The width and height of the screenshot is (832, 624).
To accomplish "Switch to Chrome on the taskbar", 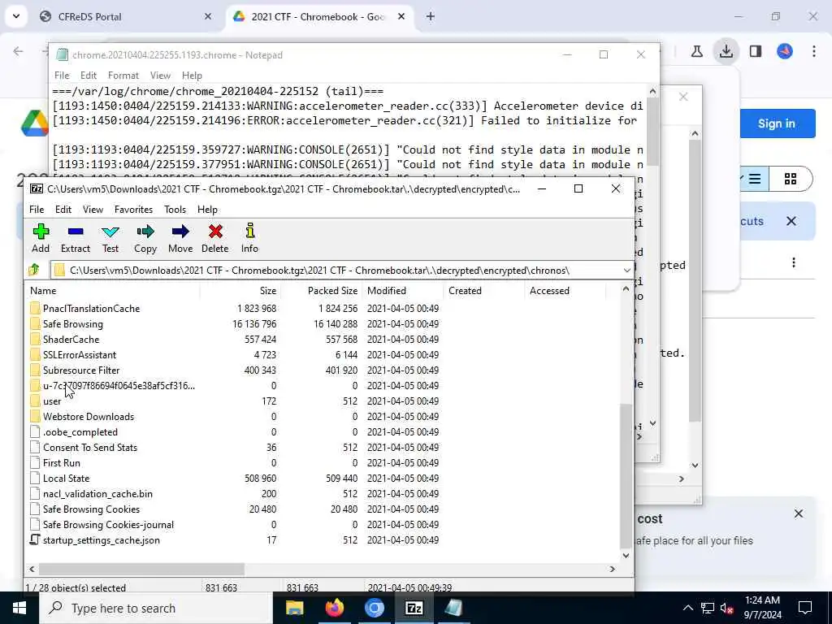I will point(374,608).
